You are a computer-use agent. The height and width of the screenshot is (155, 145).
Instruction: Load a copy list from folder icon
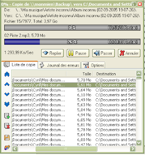[7, 147]
